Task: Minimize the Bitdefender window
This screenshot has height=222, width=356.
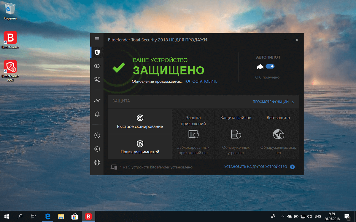Action: (x=285, y=40)
